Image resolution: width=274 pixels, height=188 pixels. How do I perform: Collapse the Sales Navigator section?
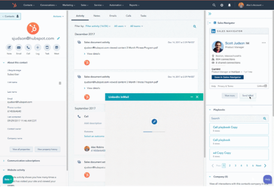[x=210, y=23]
